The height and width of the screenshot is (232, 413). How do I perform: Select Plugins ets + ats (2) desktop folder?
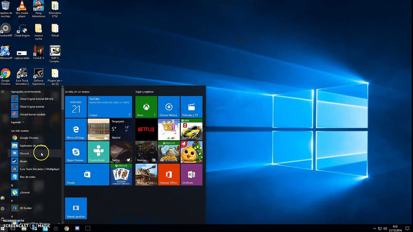point(55,77)
